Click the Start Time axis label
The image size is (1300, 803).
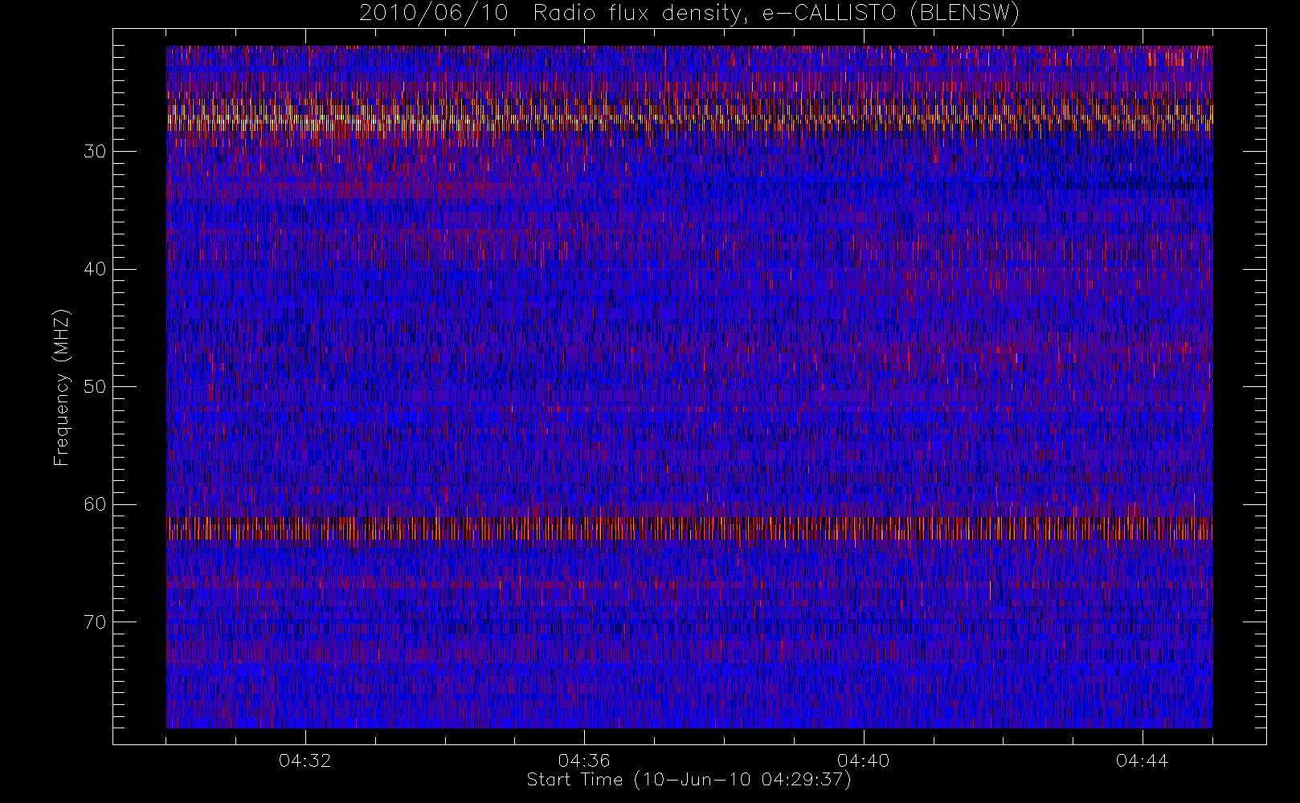[689, 780]
